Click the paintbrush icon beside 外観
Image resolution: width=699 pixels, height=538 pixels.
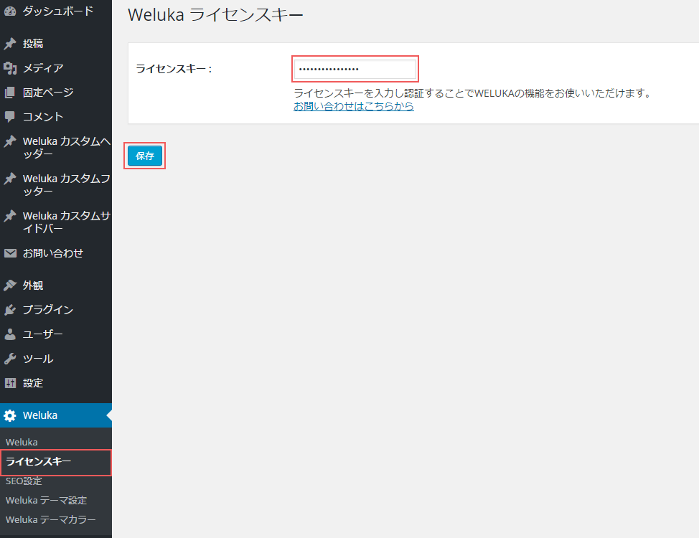10,285
